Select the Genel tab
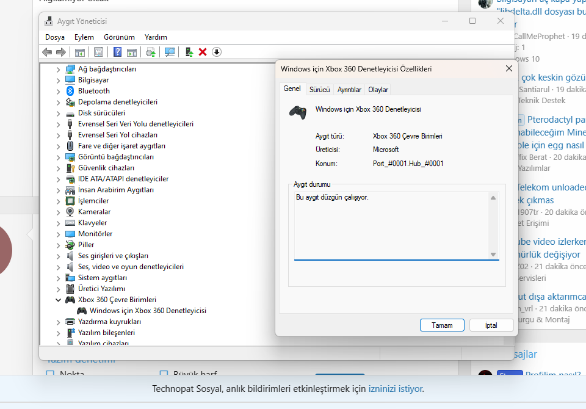The image size is (586, 409). [x=292, y=89]
